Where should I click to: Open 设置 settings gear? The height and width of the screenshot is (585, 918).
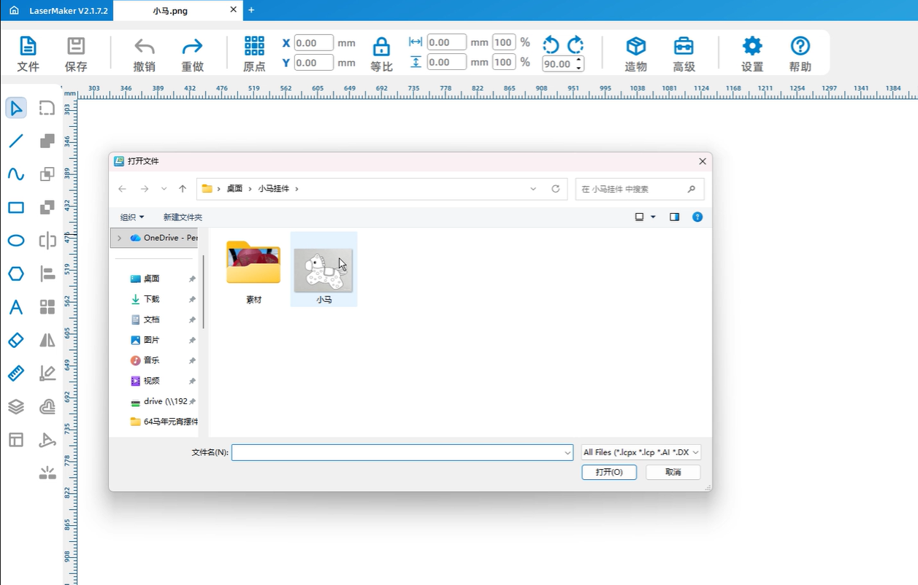pyautogui.click(x=751, y=54)
